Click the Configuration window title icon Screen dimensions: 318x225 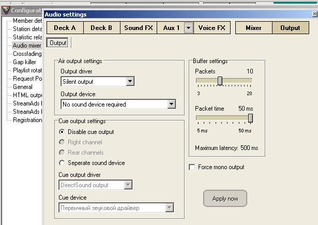[5, 10]
